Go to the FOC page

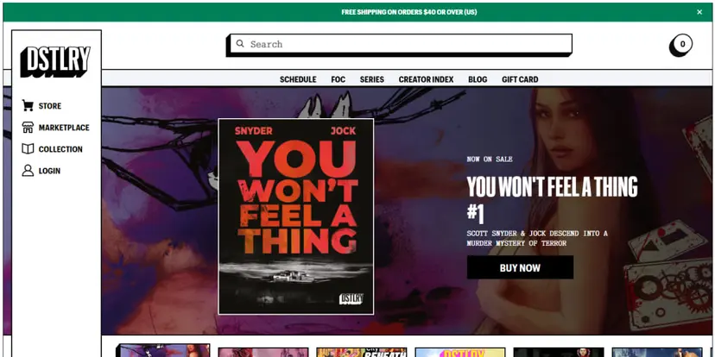(x=338, y=79)
